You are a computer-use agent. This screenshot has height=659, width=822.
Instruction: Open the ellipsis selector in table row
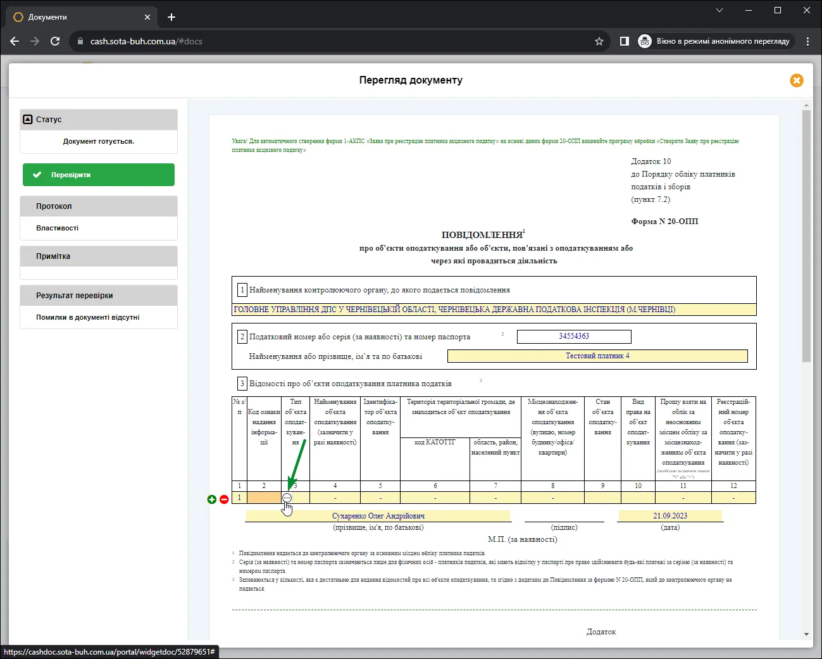(x=287, y=498)
